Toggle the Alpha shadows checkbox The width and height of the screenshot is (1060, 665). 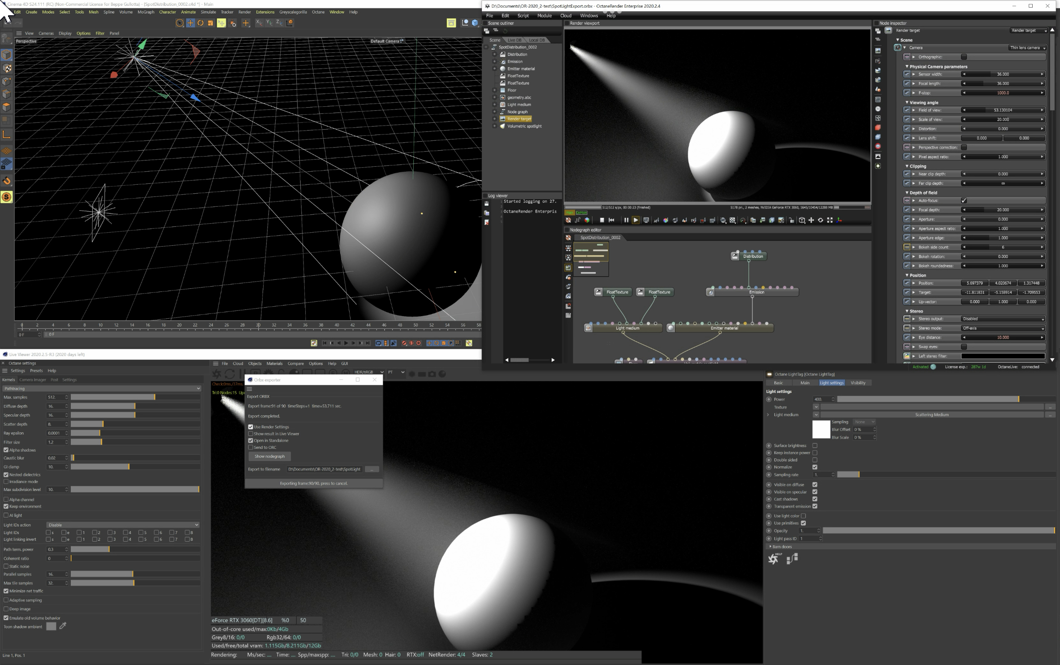6,450
